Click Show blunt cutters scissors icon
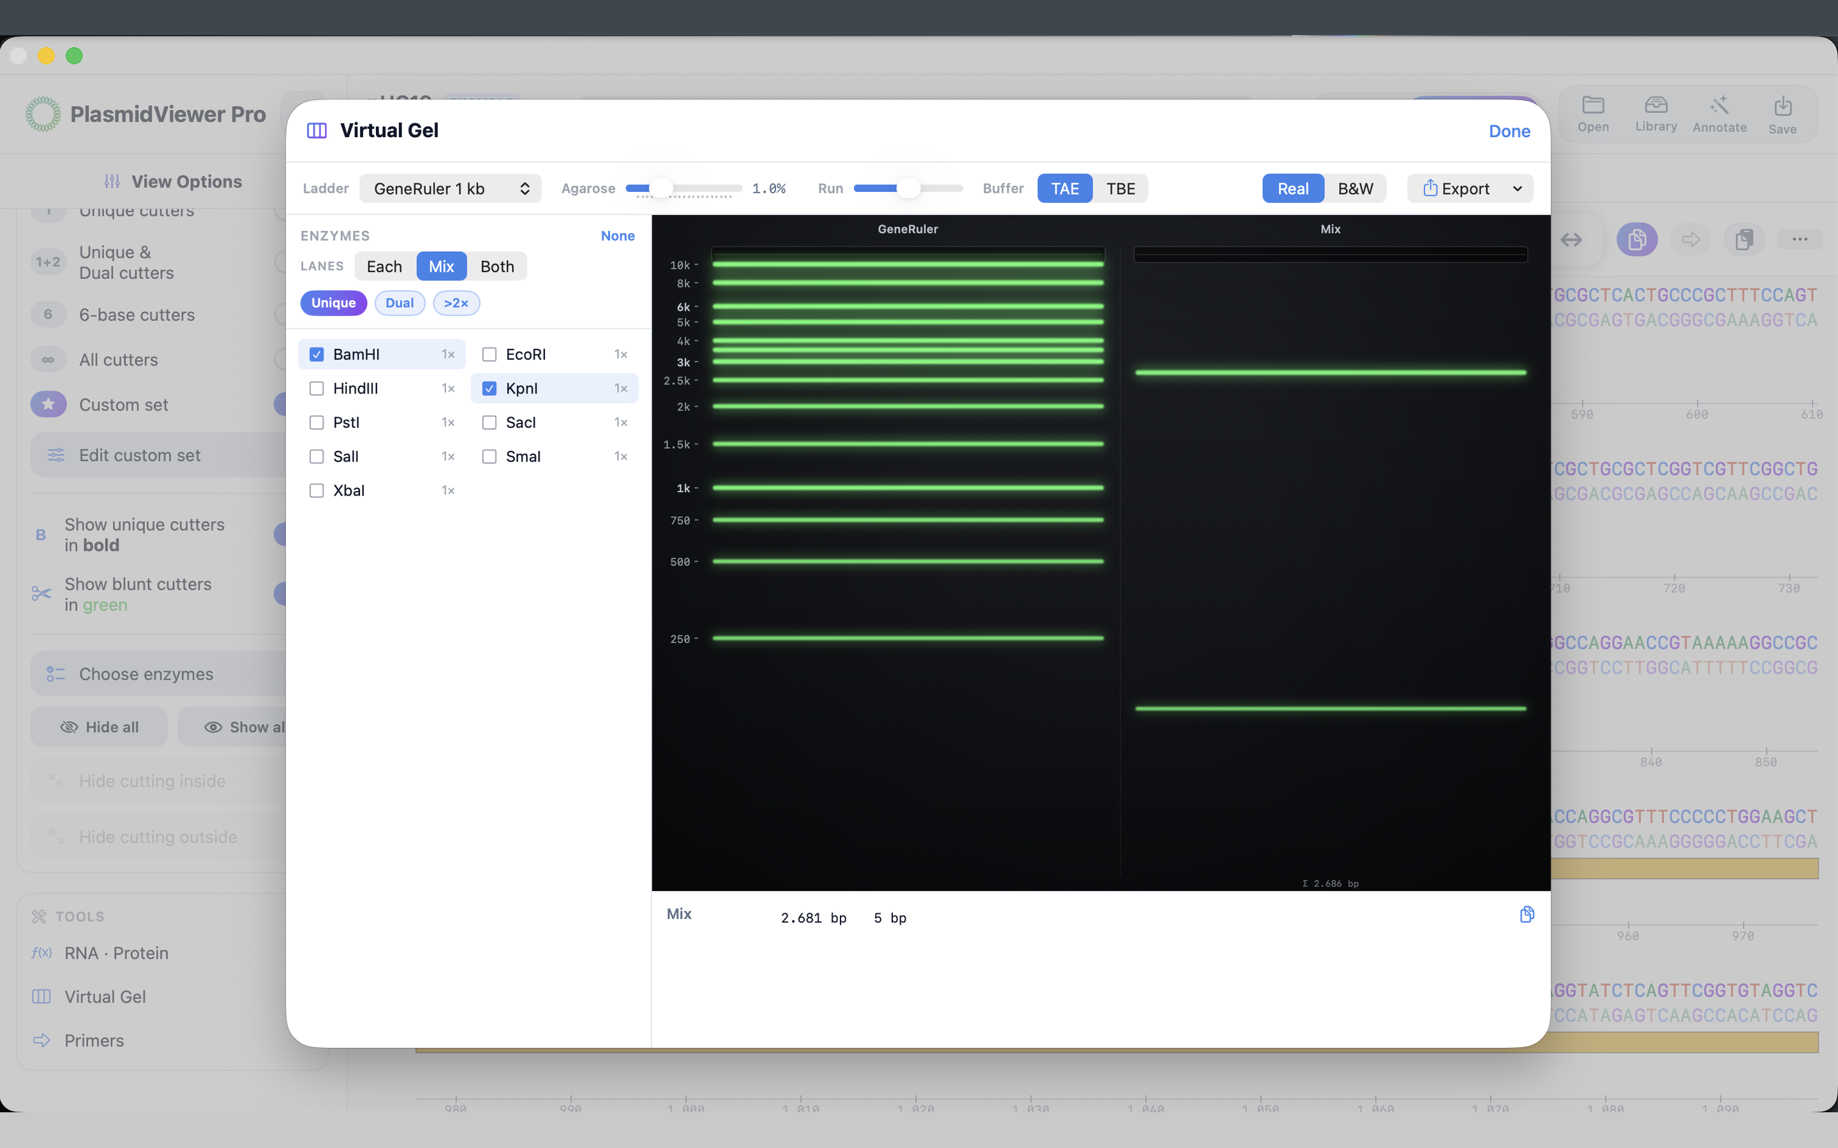 pos(41,594)
